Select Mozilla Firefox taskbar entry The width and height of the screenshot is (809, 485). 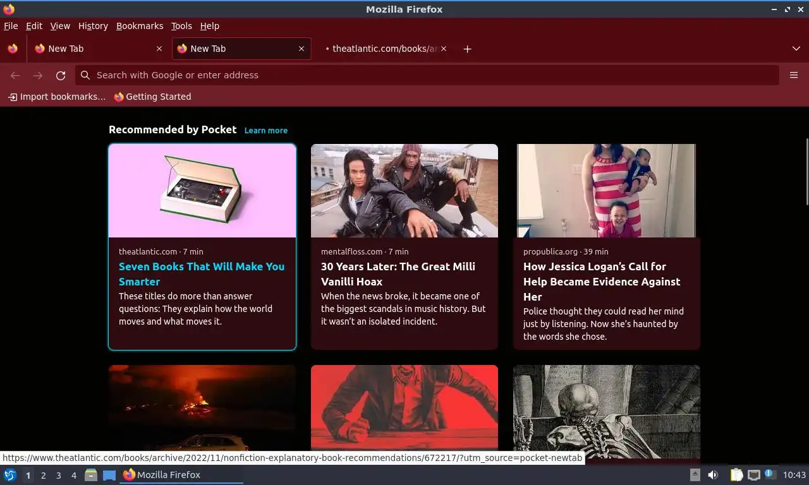pos(182,475)
